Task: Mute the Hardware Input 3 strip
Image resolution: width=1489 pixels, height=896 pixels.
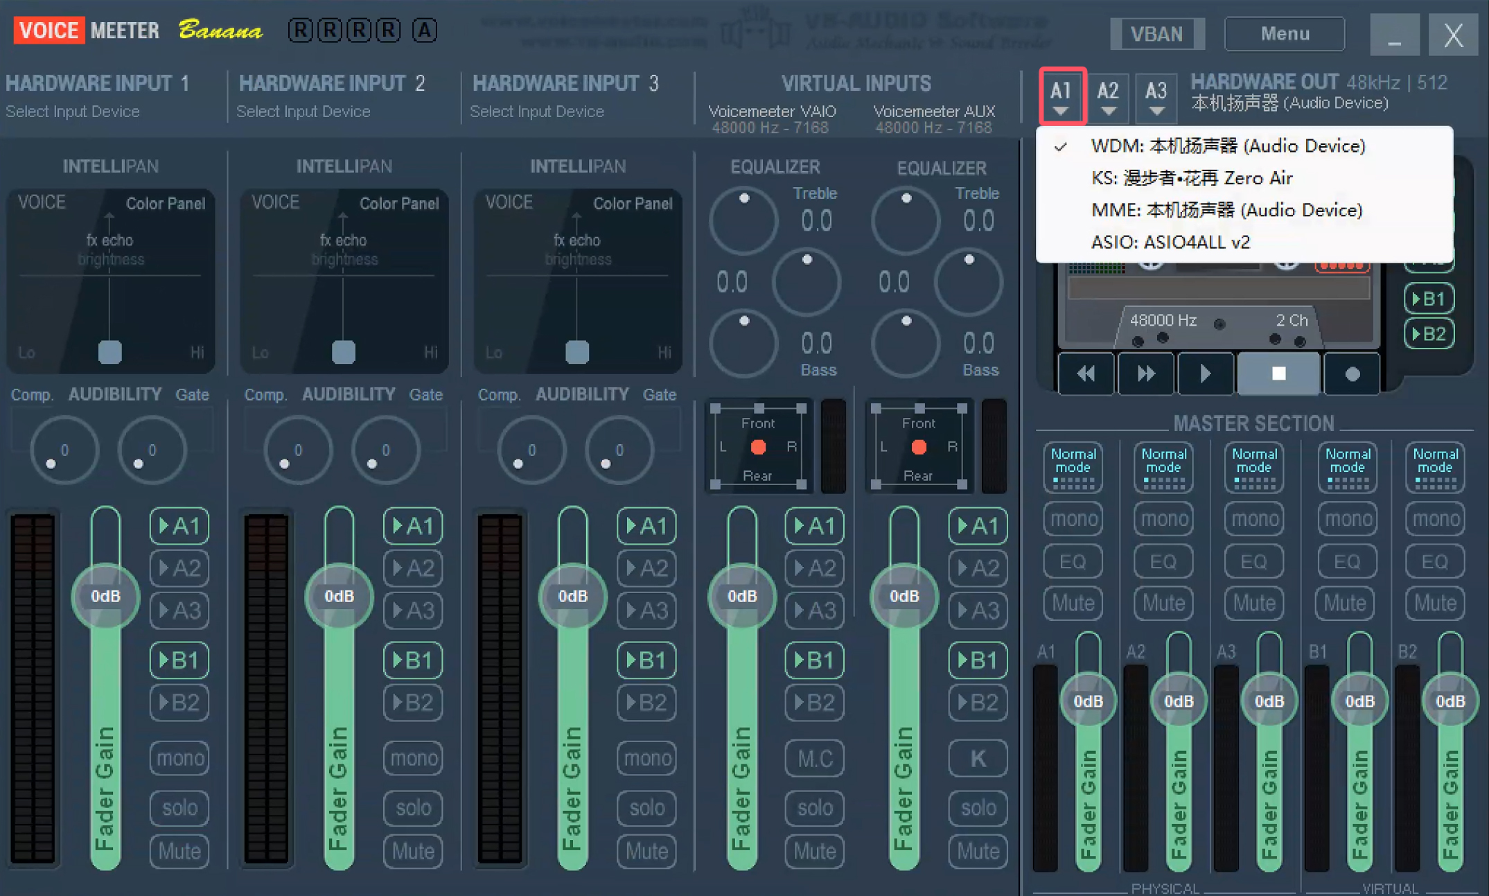Action: coord(646,851)
